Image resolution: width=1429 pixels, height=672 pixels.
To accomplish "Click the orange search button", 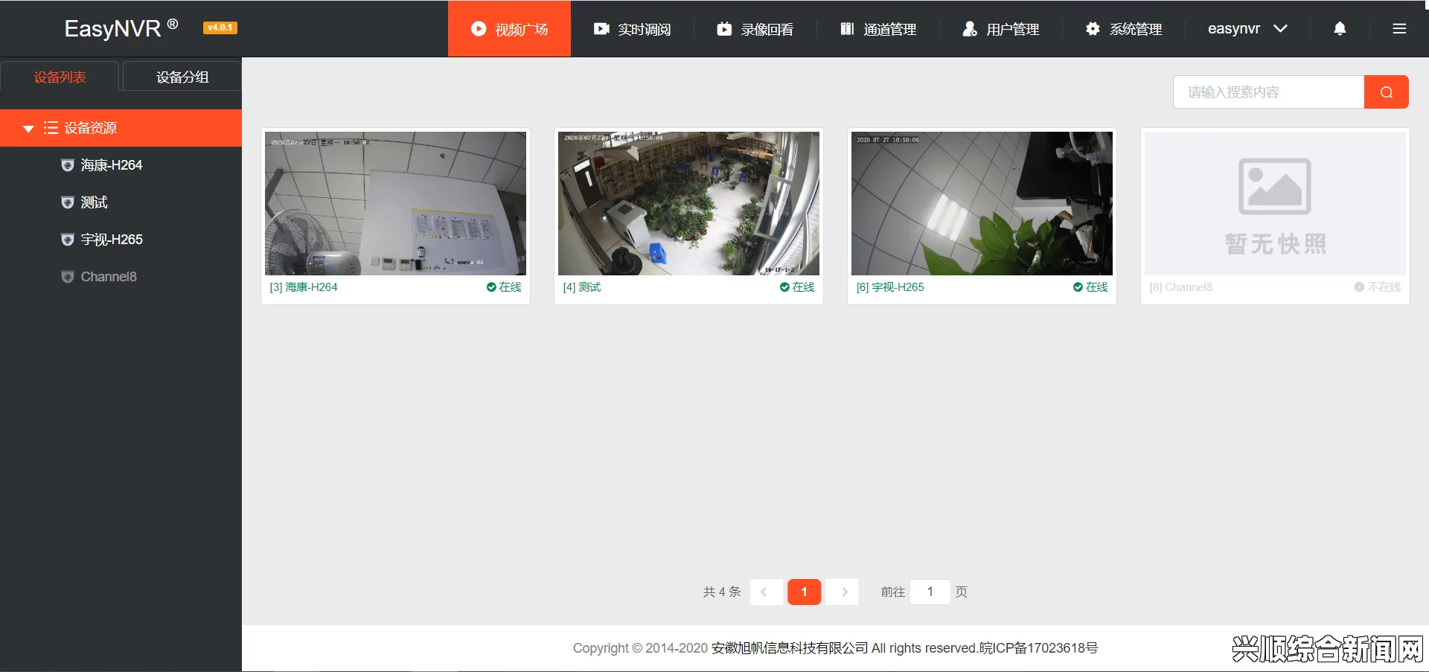I will [1386, 92].
